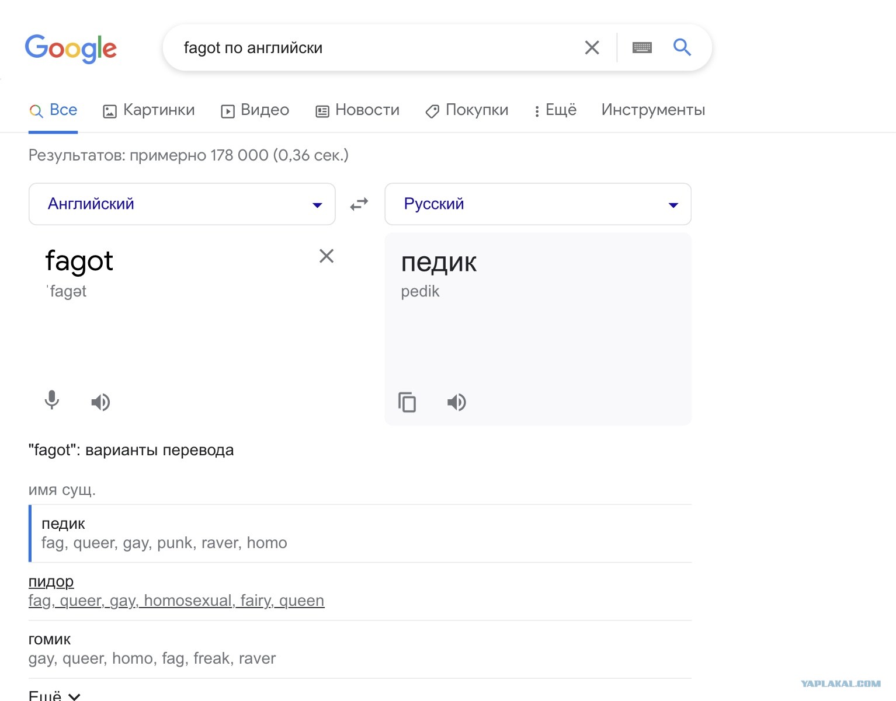Open the on-screen keyboard icon in search bar
Screen dimensions: 896x701
click(x=642, y=48)
